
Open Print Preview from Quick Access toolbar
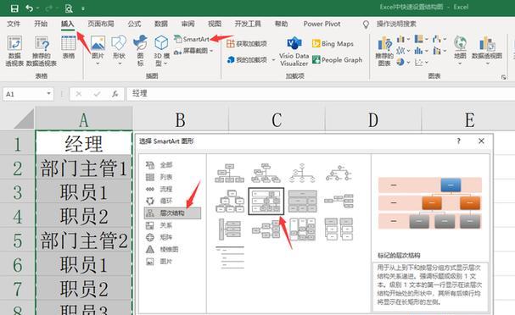pyautogui.click(x=69, y=8)
